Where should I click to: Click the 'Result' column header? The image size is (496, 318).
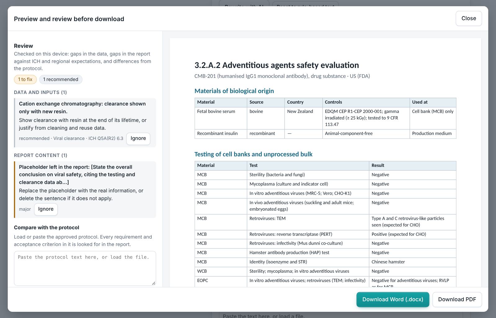(413, 165)
